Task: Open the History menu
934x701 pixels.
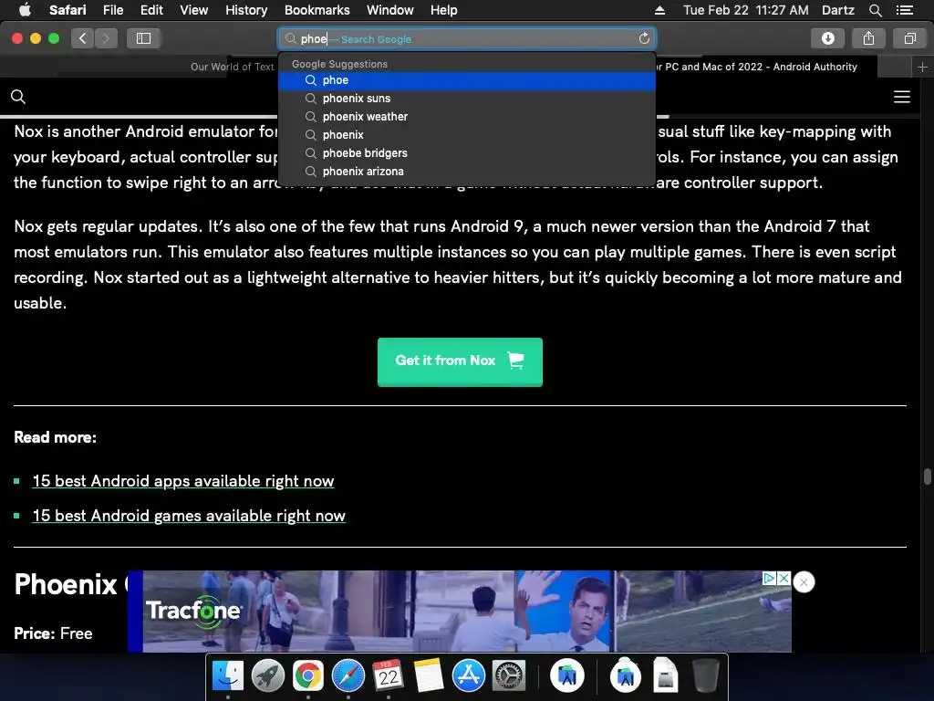Action: pos(246,10)
